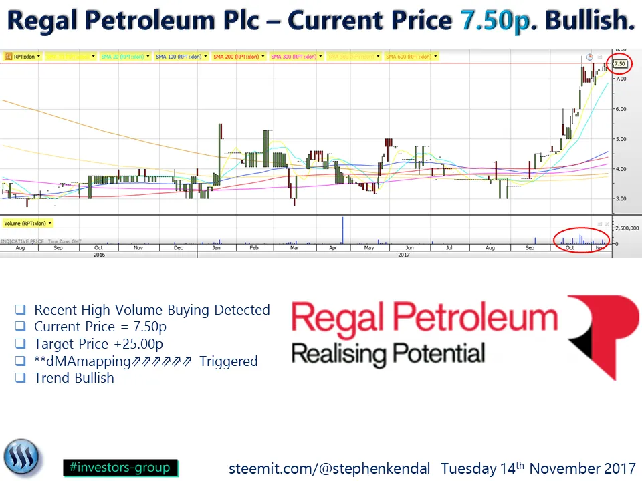This screenshot has width=642, height=481.
Task: Open the Volume (RPT:xlon) dropdown arrow
Action: (x=50, y=223)
